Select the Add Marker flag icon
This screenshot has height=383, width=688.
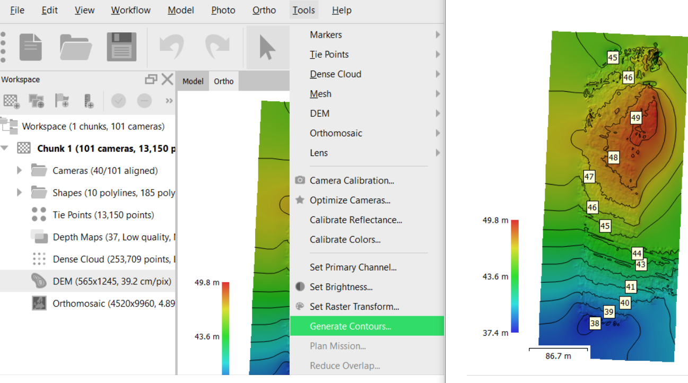(x=62, y=101)
